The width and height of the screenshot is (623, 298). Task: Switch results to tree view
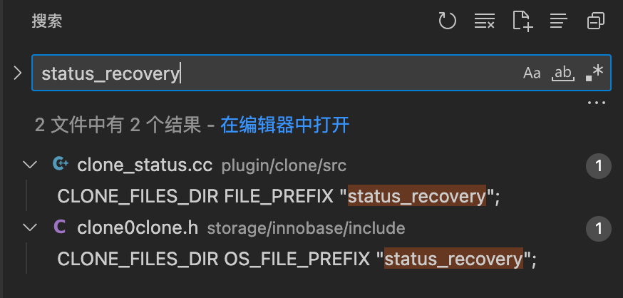point(560,21)
